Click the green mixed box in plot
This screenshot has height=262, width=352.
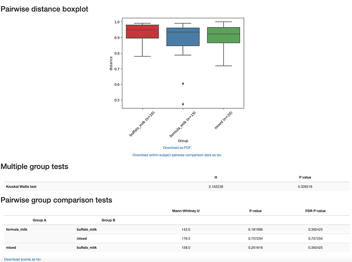[224, 35]
